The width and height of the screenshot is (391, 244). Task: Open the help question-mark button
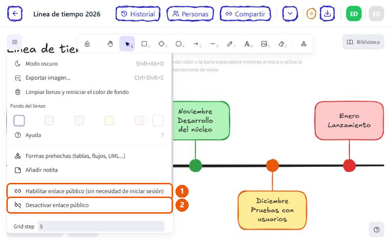click(376, 229)
